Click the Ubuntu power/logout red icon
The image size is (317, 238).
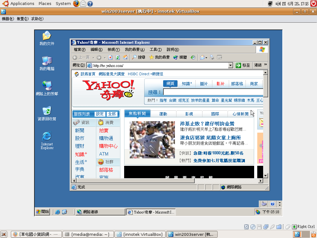(314, 3)
